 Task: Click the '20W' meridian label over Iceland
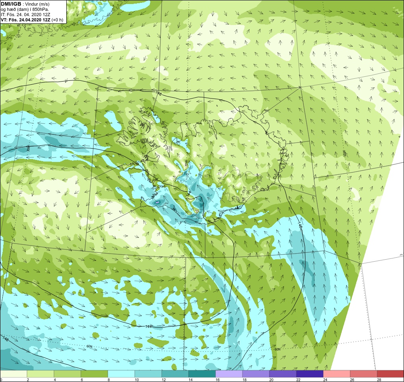[x=186, y=163]
